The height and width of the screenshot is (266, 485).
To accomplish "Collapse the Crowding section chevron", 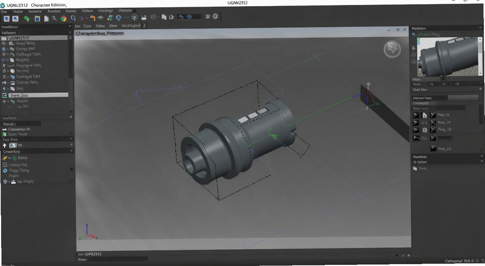I will [x=72, y=151].
